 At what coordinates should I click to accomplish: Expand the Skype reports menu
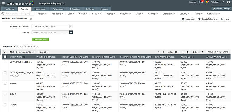pos(139,14)
